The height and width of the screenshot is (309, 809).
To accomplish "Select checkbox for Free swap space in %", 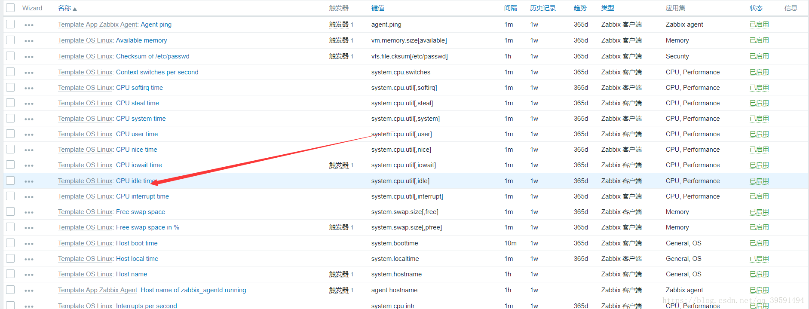I will [x=10, y=227].
